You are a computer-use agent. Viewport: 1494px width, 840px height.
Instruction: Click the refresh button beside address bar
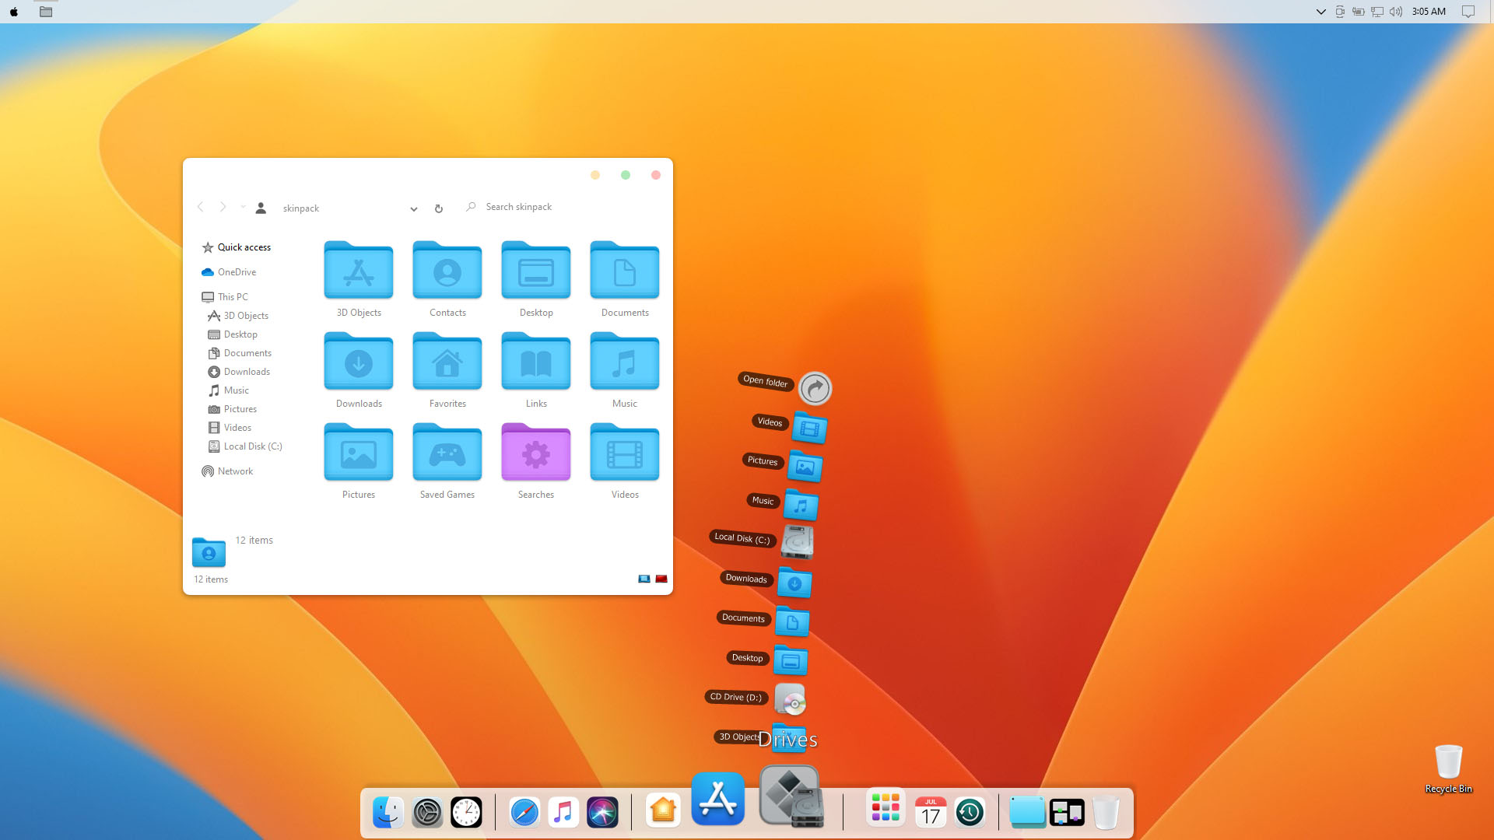point(439,208)
